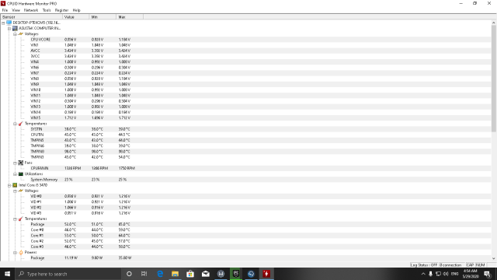Click the Value column header

coord(76,17)
